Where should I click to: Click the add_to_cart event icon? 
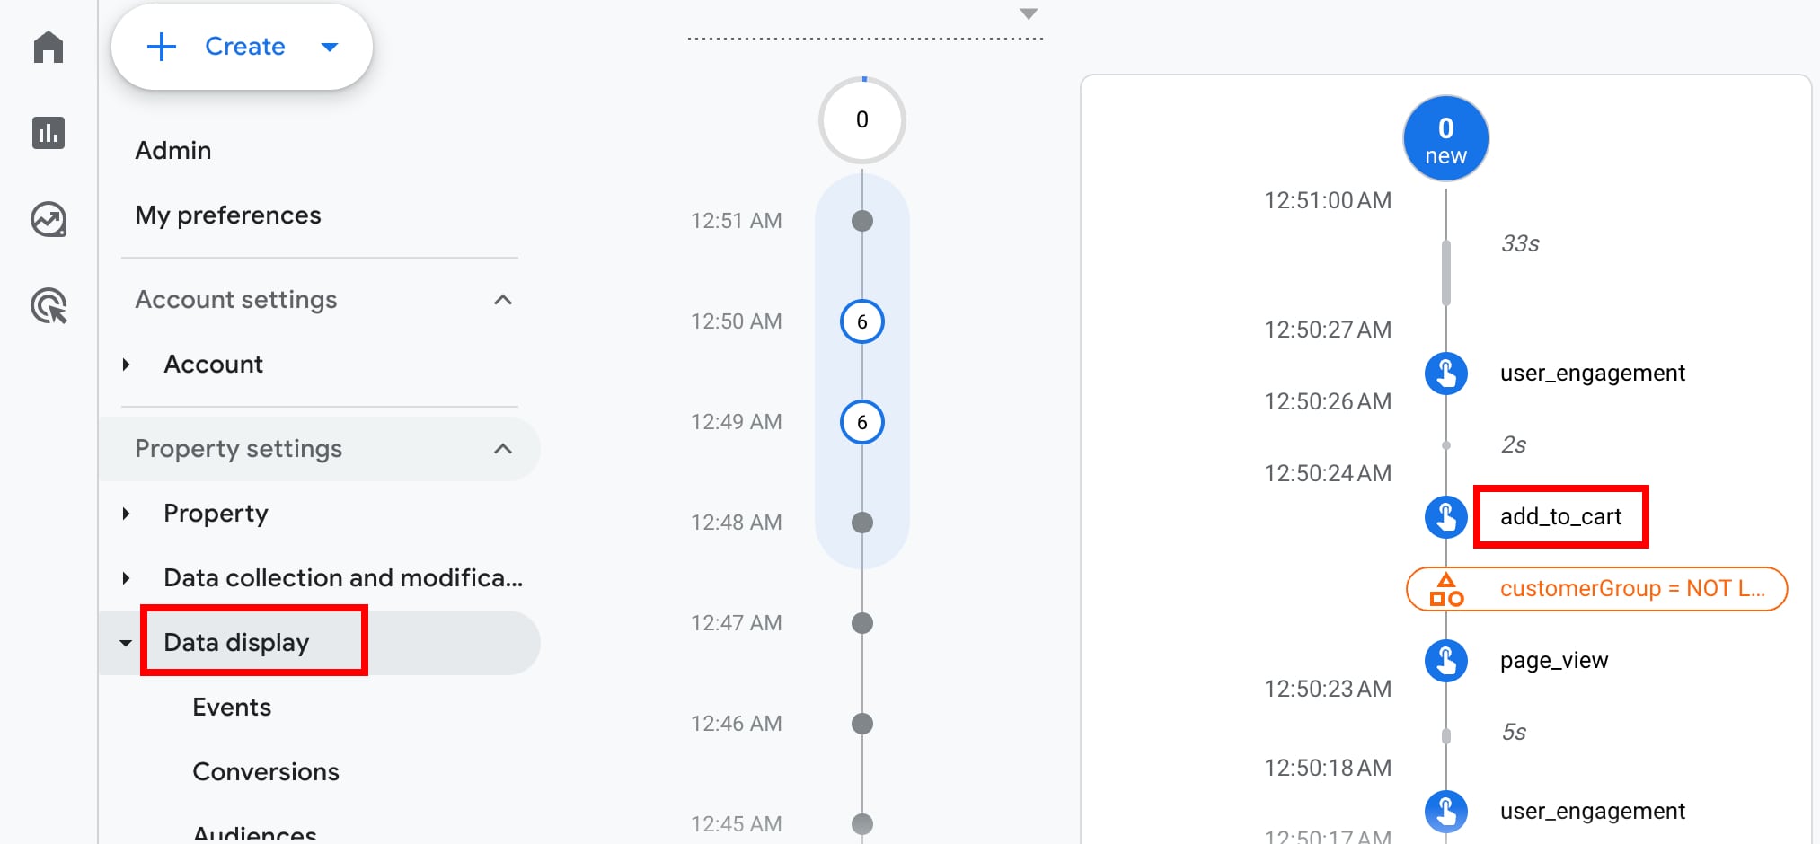pyautogui.click(x=1445, y=517)
